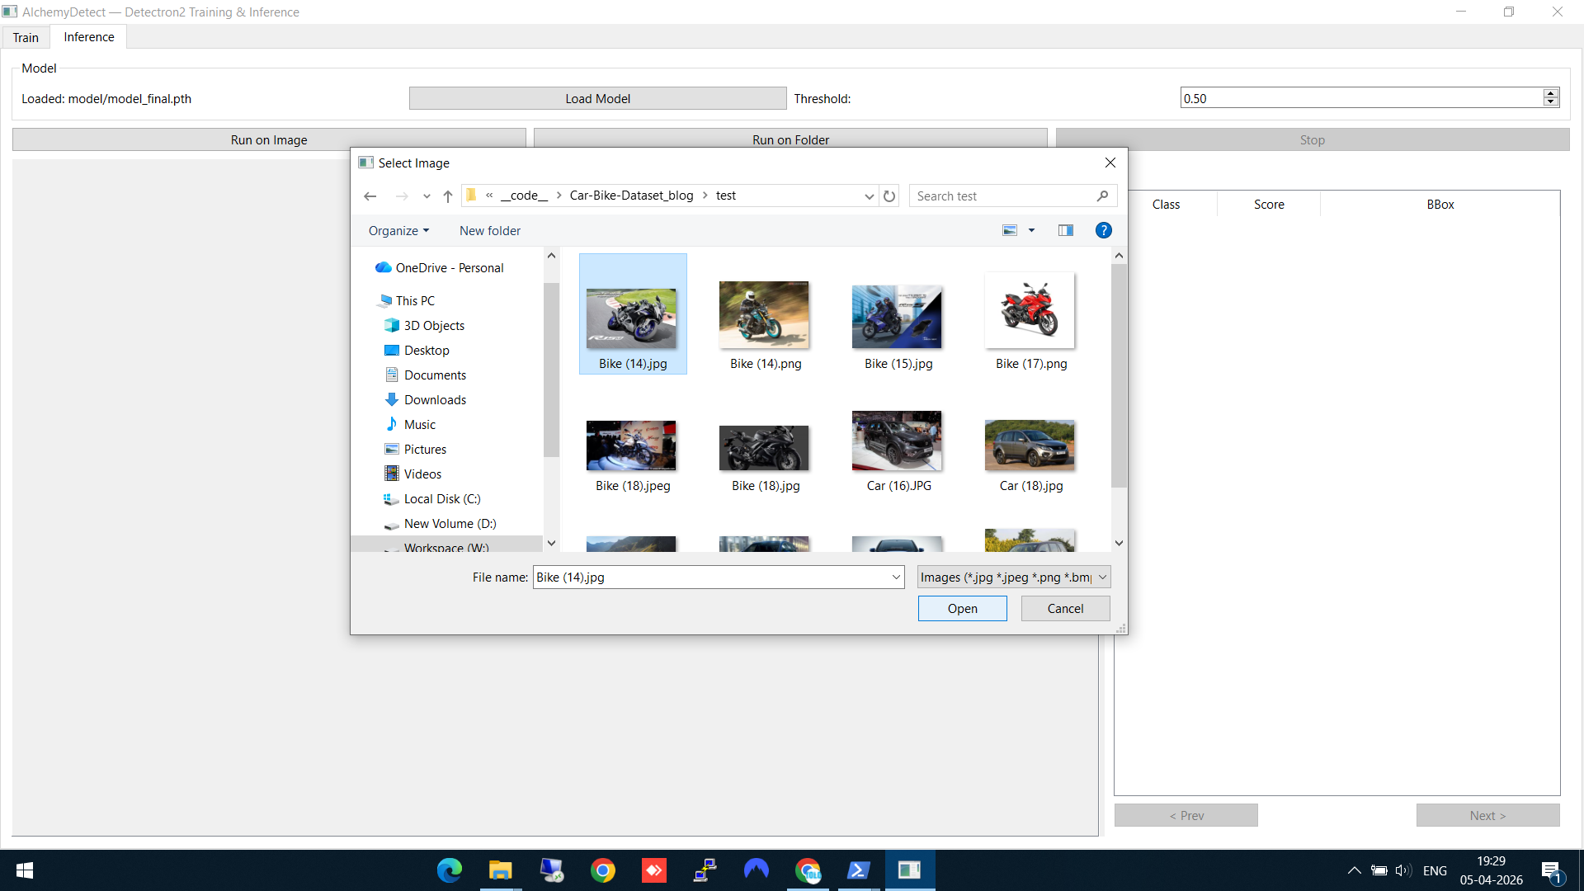The width and height of the screenshot is (1584, 891).
Task: Open PowerShell from the taskbar
Action: pos(860,870)
